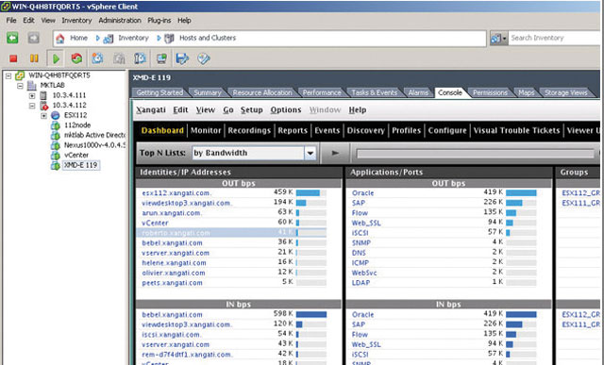Select XMD-E 119 in the tree
The height and width of the screenshot is (365, 604).
80,165
